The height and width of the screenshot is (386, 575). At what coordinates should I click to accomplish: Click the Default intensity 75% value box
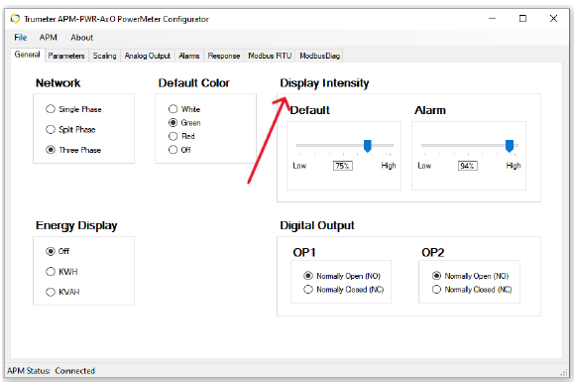pyautogui.click(x=342, y=166)
